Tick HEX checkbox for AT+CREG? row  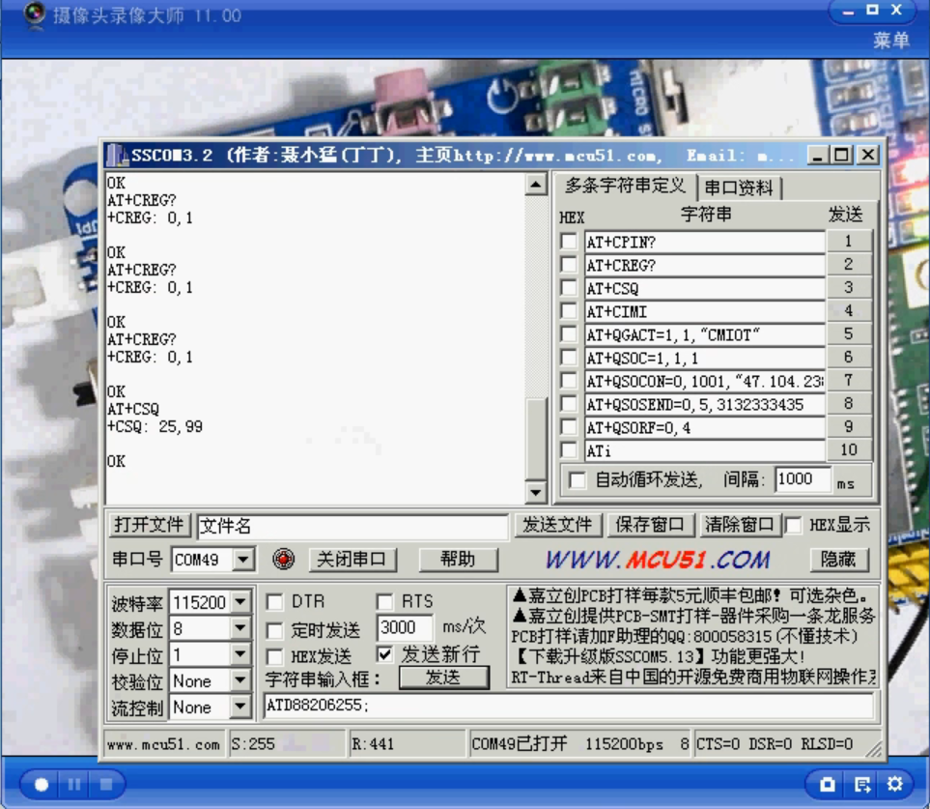pyautogui.click(x=568, y=264)
